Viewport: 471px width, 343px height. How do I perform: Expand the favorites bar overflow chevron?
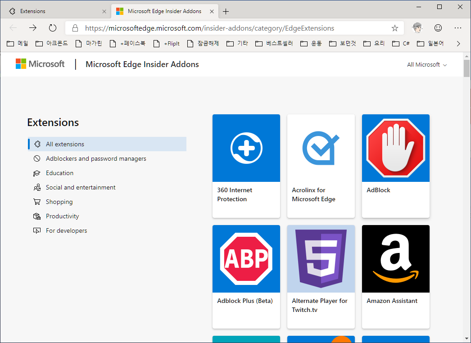pos(458,44)
